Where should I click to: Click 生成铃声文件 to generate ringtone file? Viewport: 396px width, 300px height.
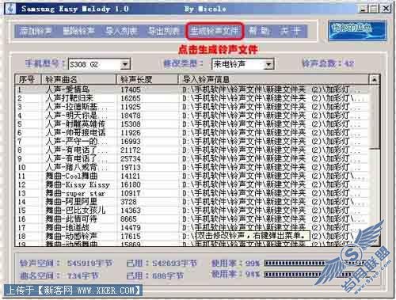click(215, 31)
